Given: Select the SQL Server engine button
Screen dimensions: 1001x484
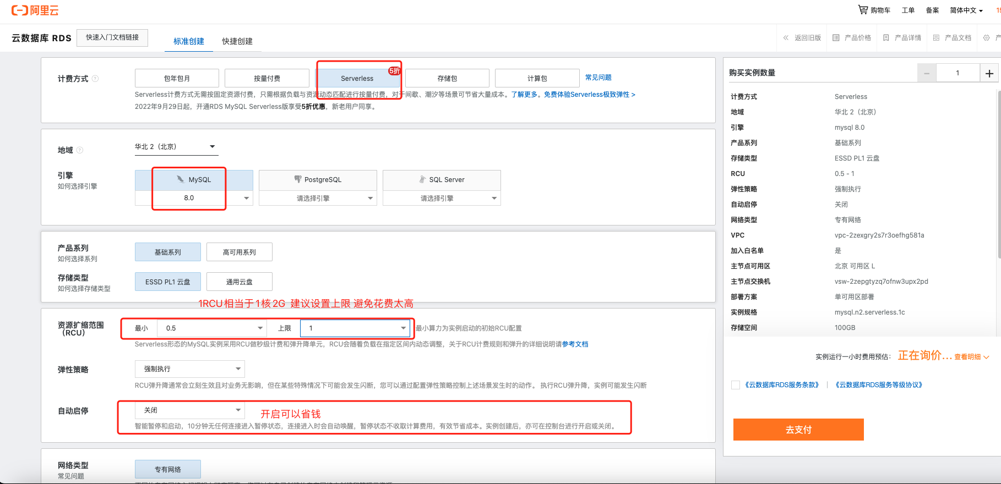Looking at the screenshot, I should 442,180.
